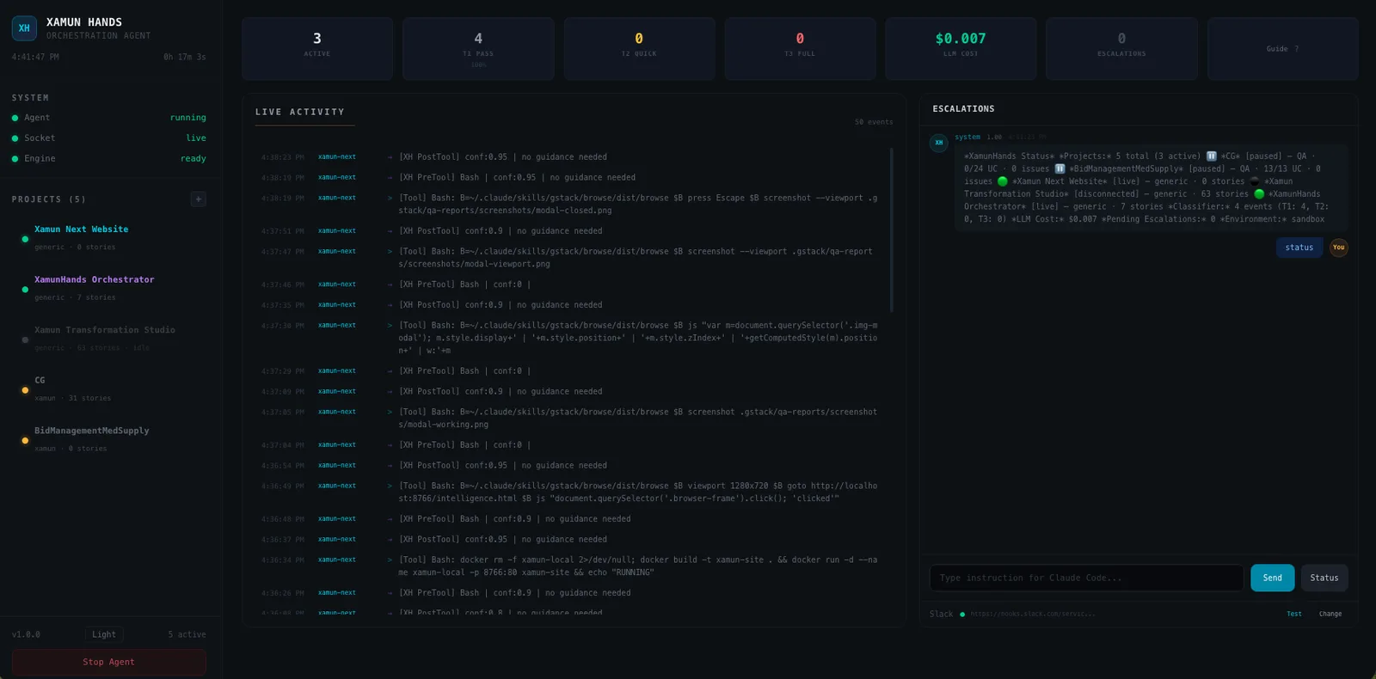Test the Slack webhook

coord(1293,614)
